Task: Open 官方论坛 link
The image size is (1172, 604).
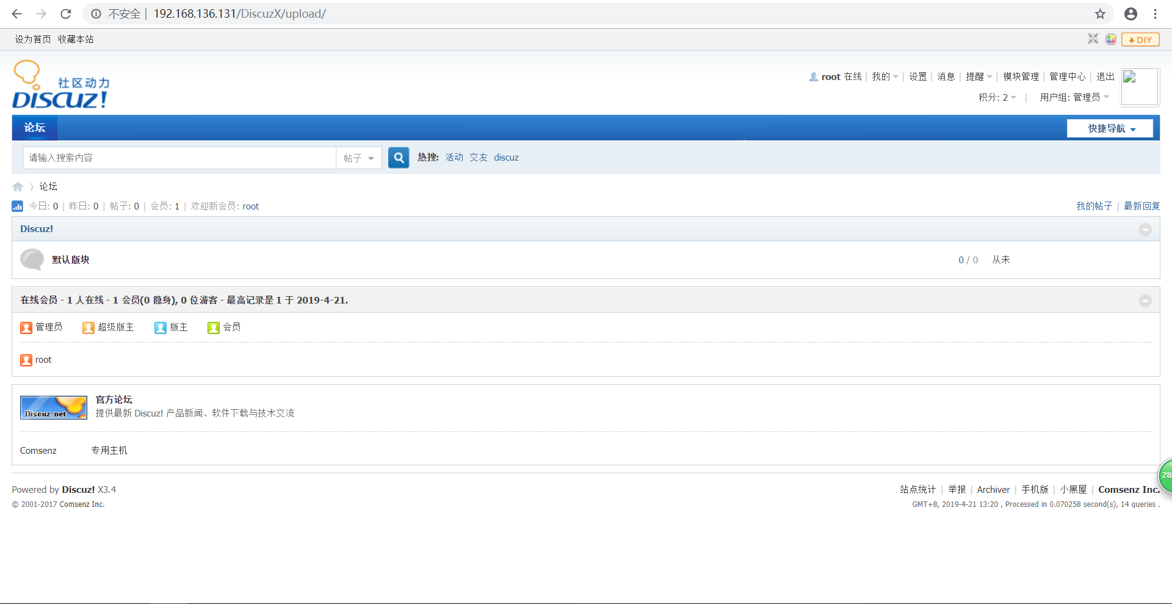Action: click(x=114, y=399)
